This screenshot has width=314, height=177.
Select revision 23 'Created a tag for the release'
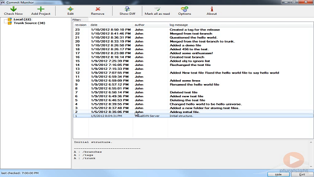[193, 30]
